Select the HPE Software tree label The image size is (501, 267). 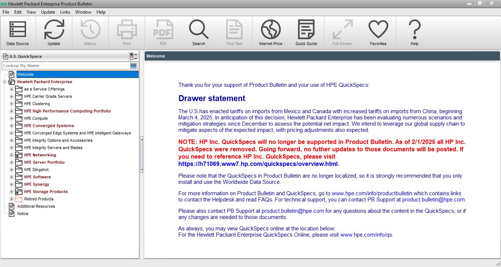coord(37,177)
